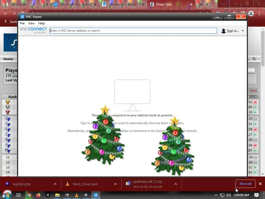265x199 pixels.
Task: Click the Next link on Player Stats page
Action: coord(253,90)
